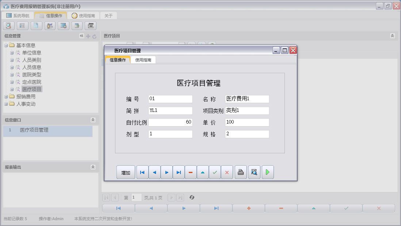Click the search magnifier icon in main toolbar

(9, 26)
